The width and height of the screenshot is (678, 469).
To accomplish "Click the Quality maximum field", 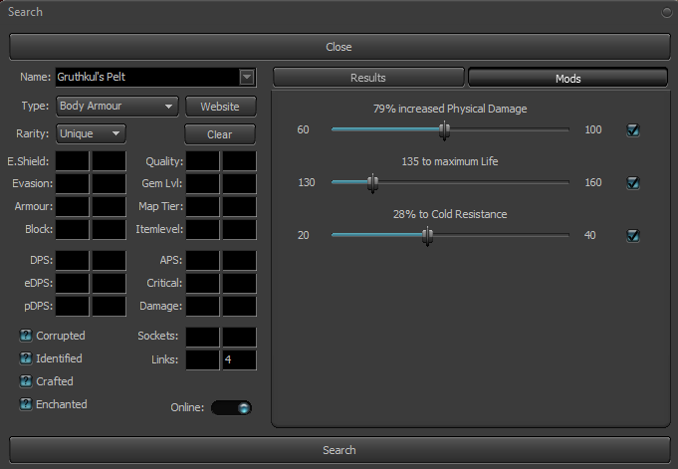I will tap(240, 161).
